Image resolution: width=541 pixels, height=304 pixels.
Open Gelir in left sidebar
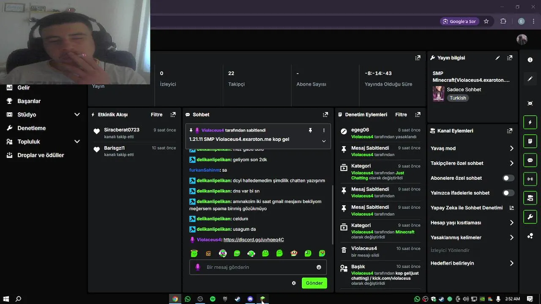24,87
